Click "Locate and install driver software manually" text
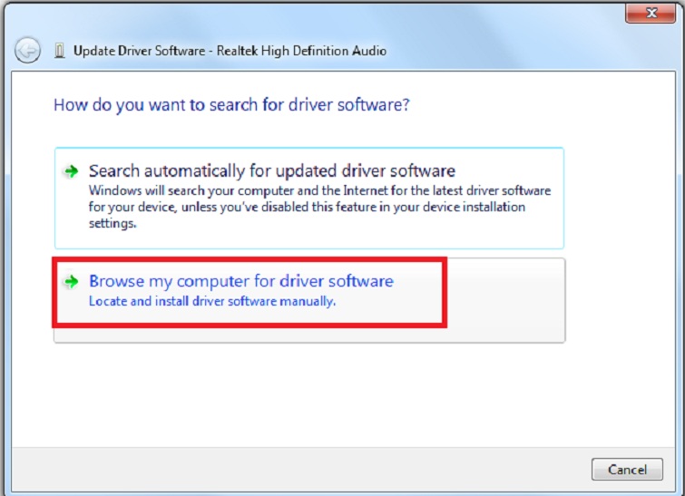This screenshot has height=496, width=685. [x=211, y=301]
